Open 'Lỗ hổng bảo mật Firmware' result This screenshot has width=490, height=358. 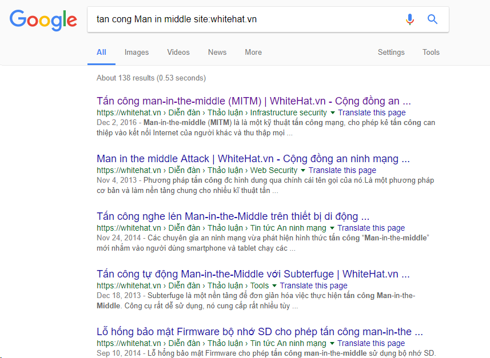point(260,332)
